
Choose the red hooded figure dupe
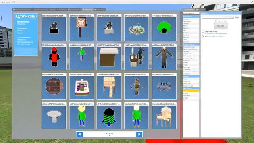pos(54,57)
